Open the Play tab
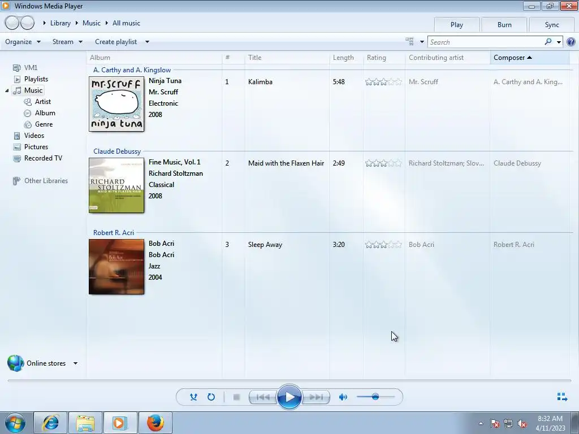The height and width of the screenshot is (434, 579). 457,25
